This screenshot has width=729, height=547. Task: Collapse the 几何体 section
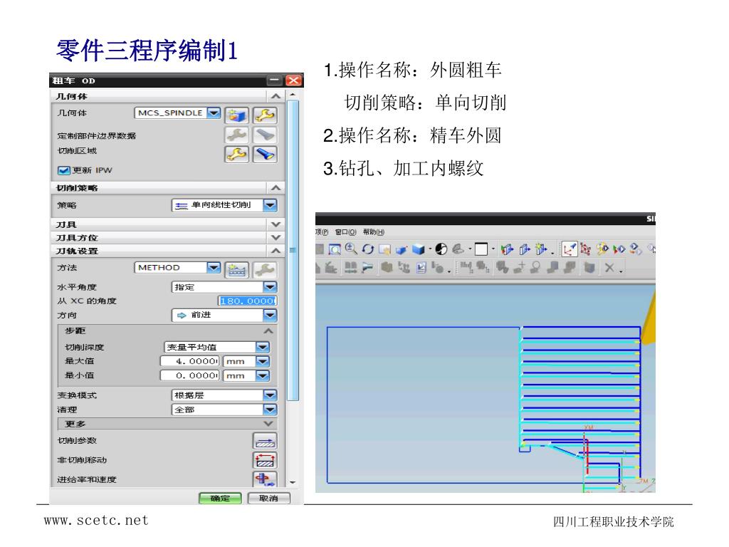click(x=276, y=96)
